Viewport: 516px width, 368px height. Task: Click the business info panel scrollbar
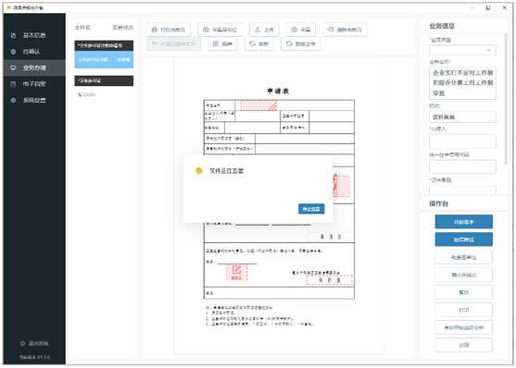click(506, 99)
